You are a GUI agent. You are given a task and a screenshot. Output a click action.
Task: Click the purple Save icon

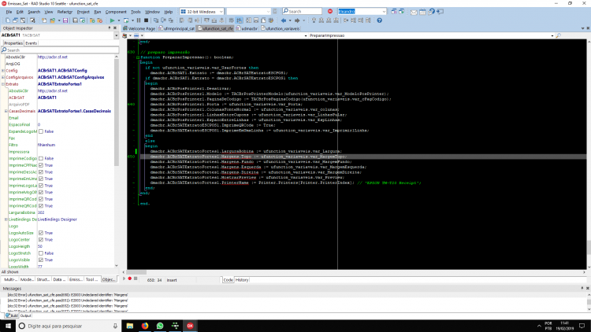65,20
